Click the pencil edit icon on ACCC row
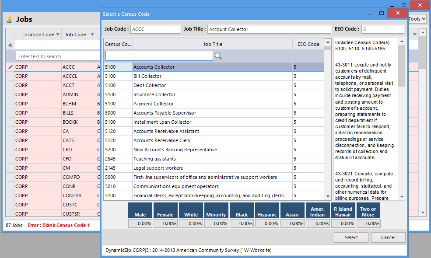Viewport: 431px width, 258px height. pyautogui.click(x=10, y=67)
